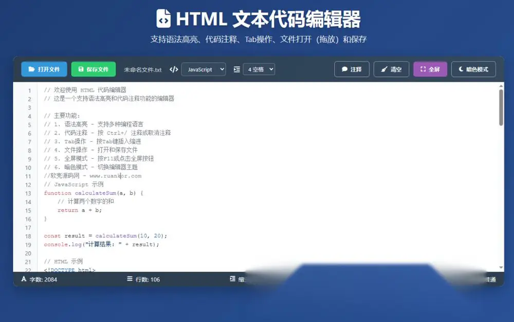
Task: Enter fullscreen with the 全屏 button
Action: click(x=430, y=69)
